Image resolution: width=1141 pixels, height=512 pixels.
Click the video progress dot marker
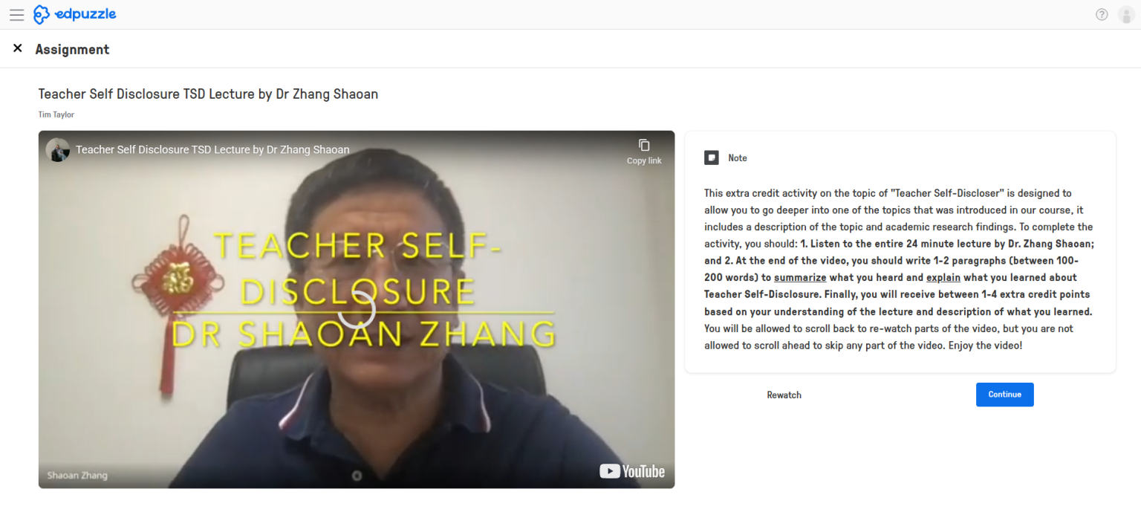click(x=357, y=476)
